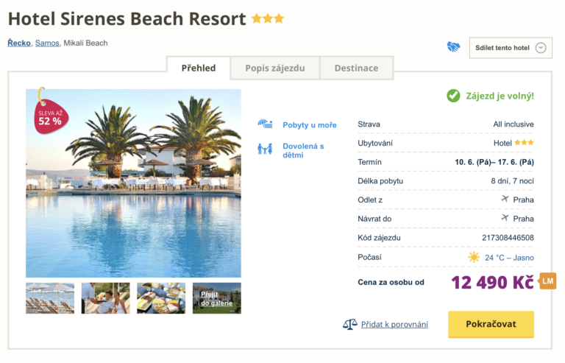Follow the Řecko breadcrumb link

point(19,43)
